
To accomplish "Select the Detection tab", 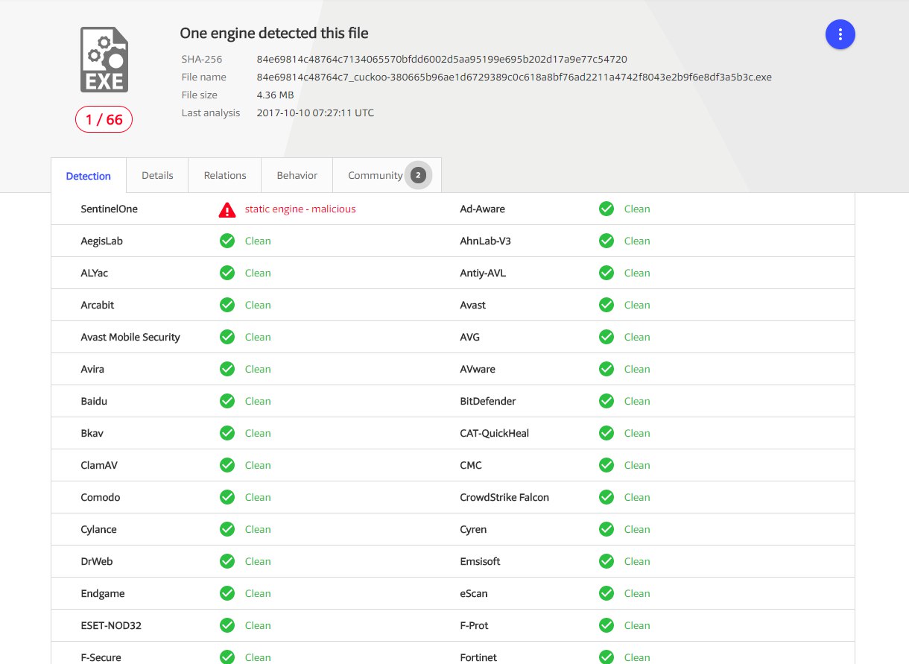I will [88, 176].
